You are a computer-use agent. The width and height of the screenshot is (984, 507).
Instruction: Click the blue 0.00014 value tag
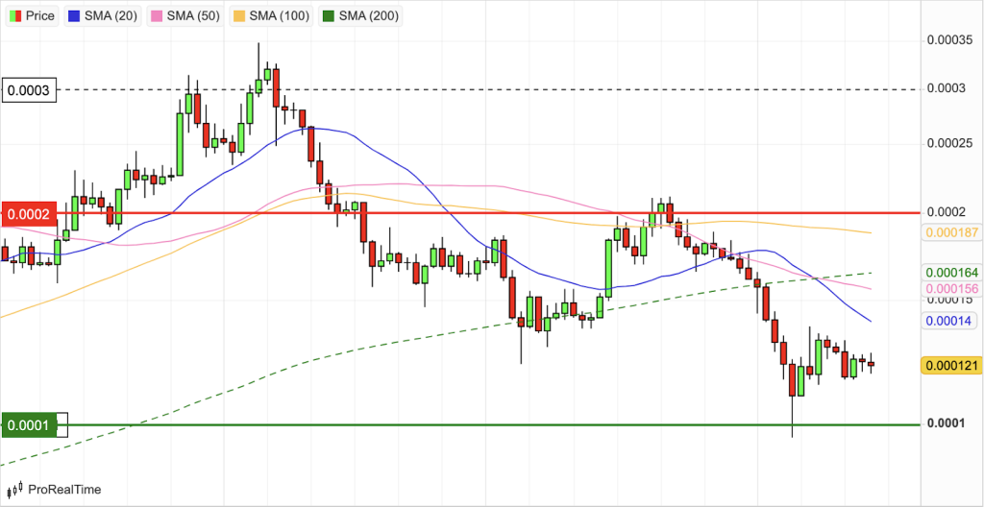[947, 321]
